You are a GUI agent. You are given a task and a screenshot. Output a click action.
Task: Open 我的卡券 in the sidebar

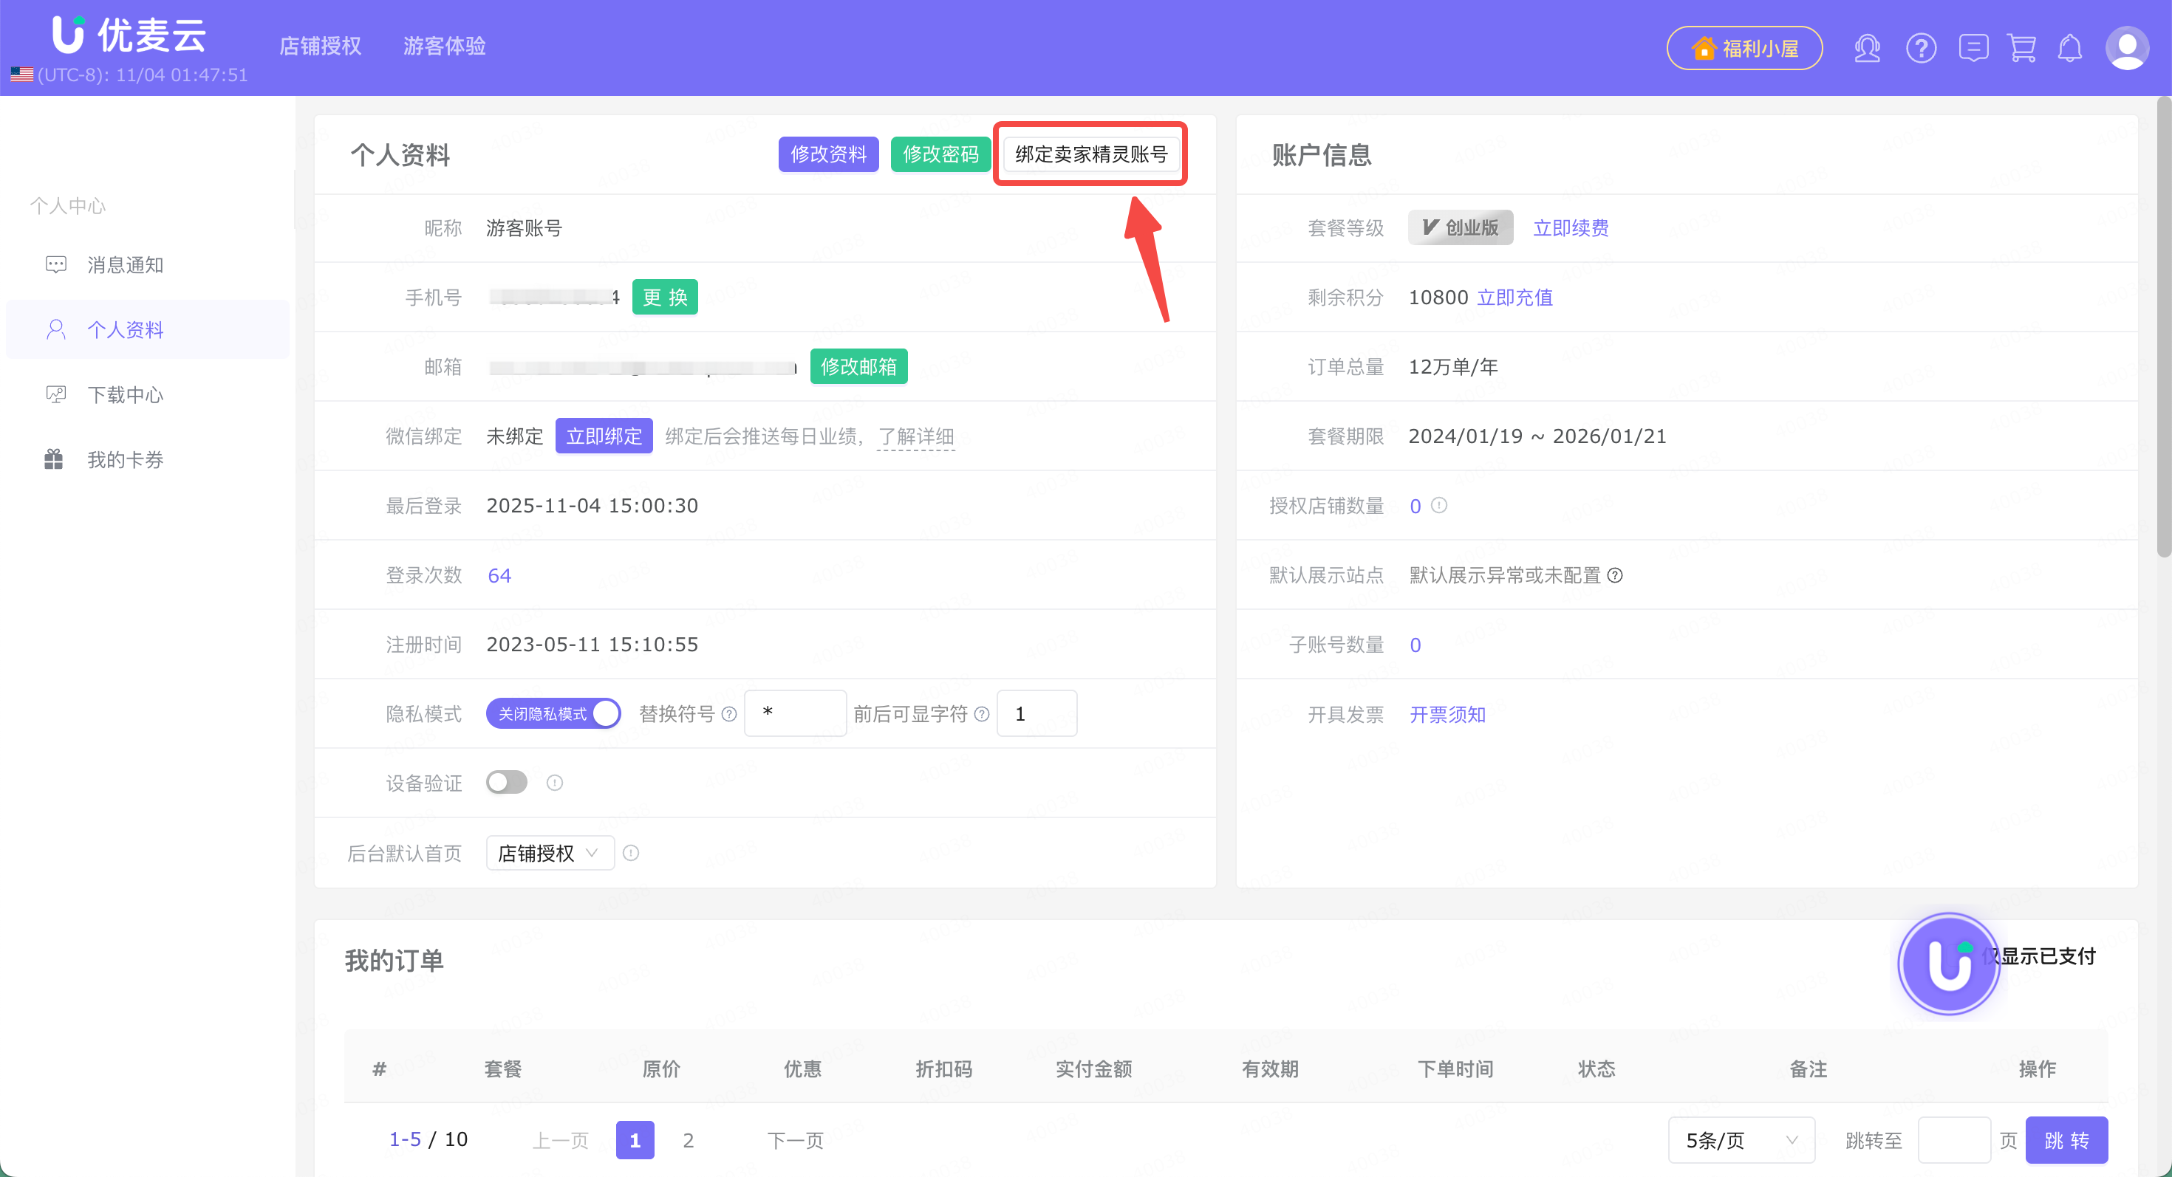[x=125, y=460]
